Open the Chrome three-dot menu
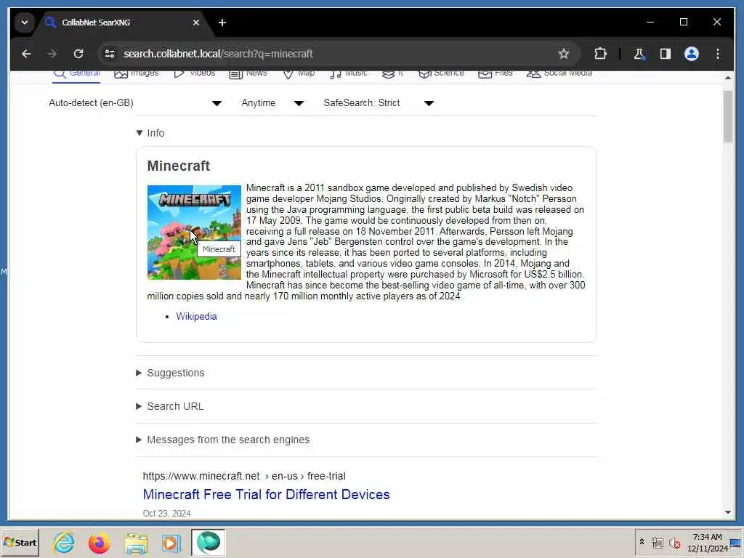Image resolution: width=744 pixels, height=558 pixels. point(717,54)
